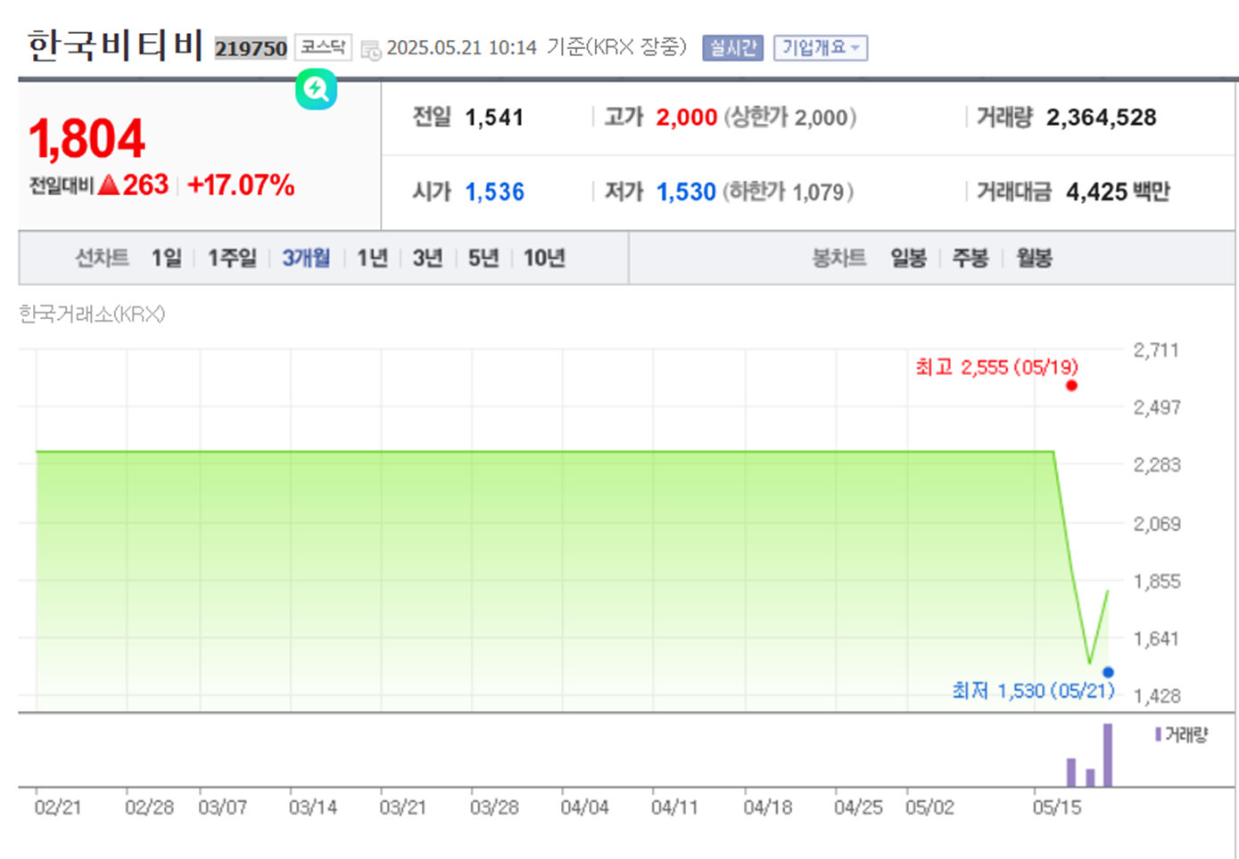
Task: Toggle the 실시간 real-time badge
Action: pyautogui.click(x=732, y=48)
